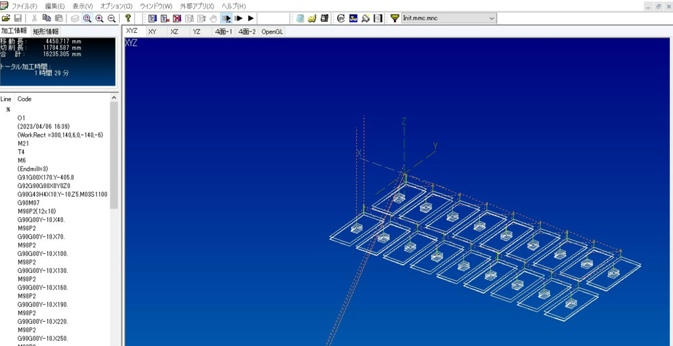
Task: Select the 4面-1 view tab
Action: coord(223,31)
